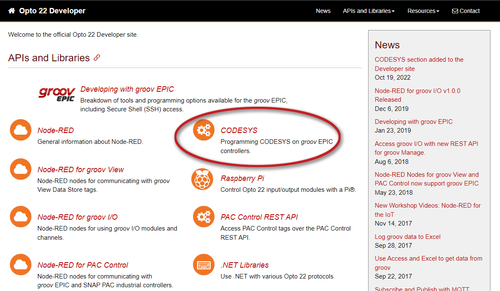Image resolution: width=500 pixels, height=291 pixels.
Task: Open Node-RED Nodes now support groov EPIC news
Action: [x=427, y=179]
